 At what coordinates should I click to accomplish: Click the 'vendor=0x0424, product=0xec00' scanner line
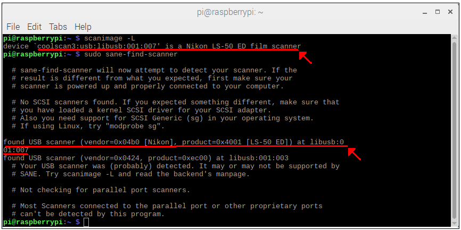[146, 158]
